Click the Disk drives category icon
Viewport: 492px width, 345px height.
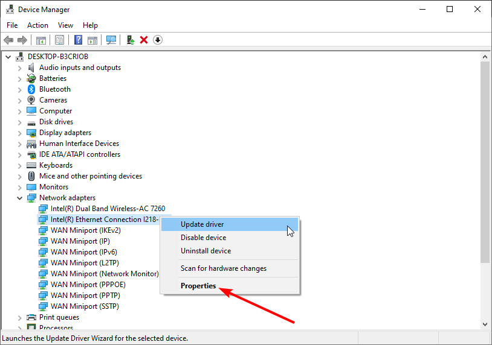click(31, 122)
